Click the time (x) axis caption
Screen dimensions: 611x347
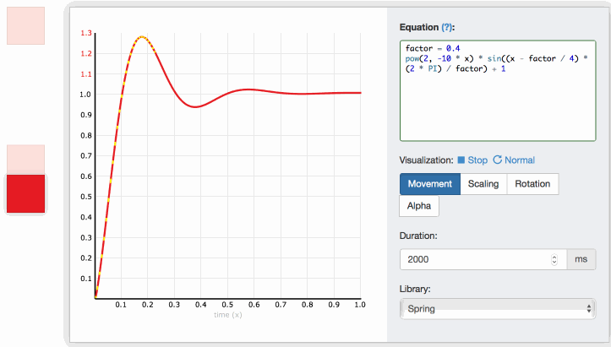coord(228,315)
